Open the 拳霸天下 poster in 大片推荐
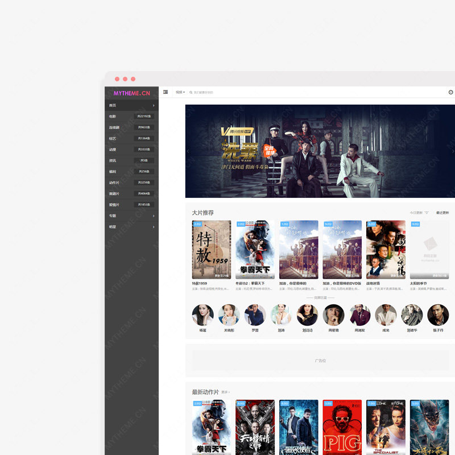Viewport: 455px width, 455px height. [255, 250]
